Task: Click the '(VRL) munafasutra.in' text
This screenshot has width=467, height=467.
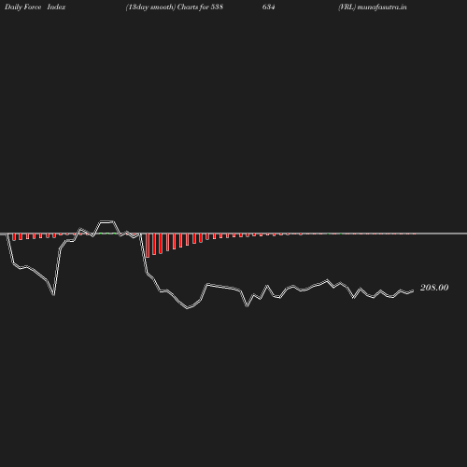Action: pyautogui.click(x=373, y=7)
